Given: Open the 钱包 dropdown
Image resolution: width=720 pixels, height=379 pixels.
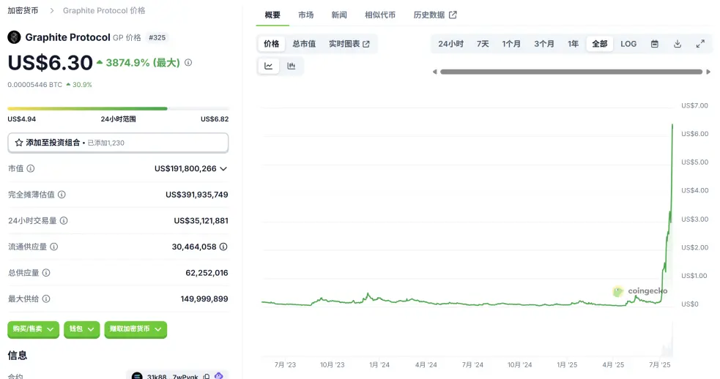Looking at the screenshot, I should point(81,329).
